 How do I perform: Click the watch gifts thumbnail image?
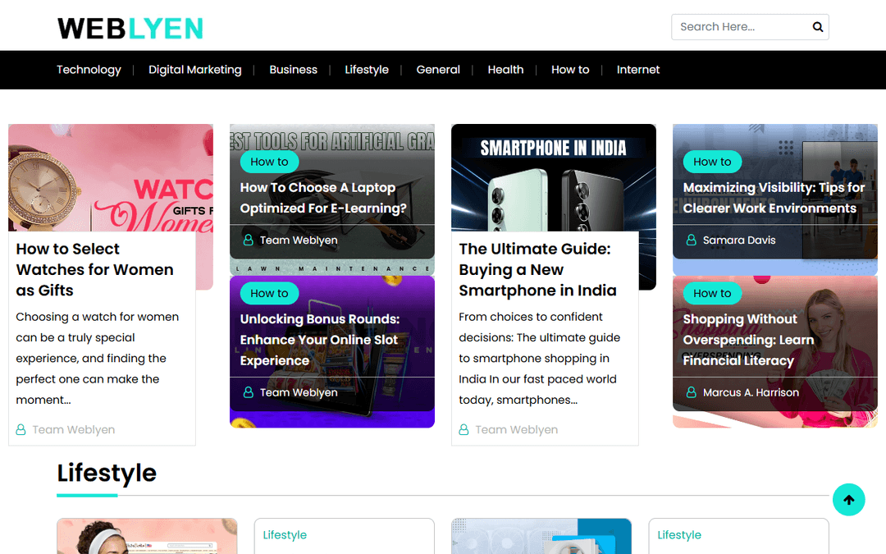click(111, 177)
